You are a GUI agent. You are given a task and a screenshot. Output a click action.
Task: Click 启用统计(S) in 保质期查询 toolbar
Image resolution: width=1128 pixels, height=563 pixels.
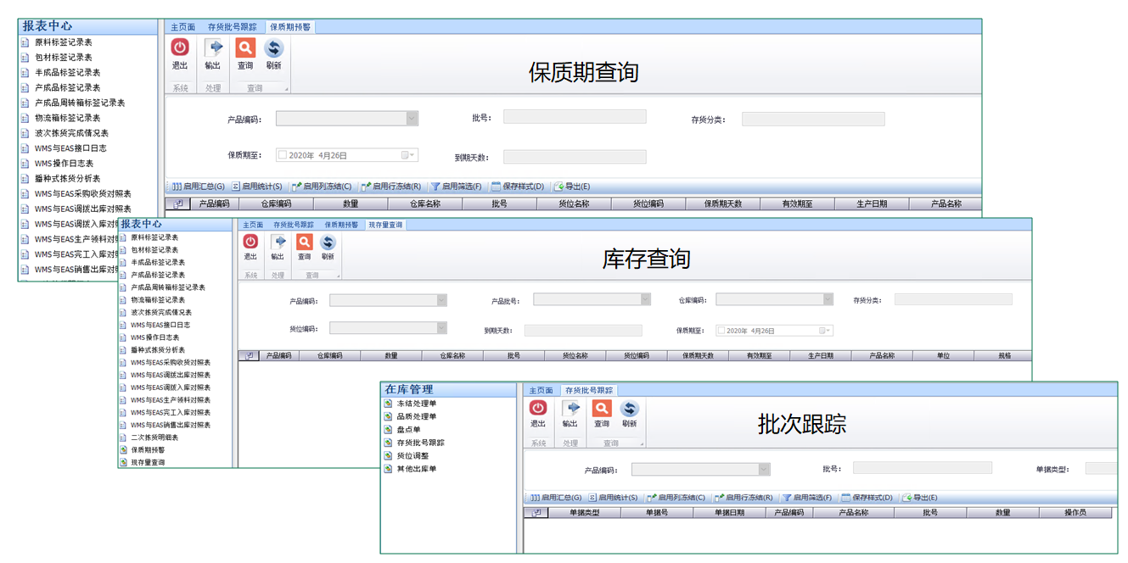pos(257,187)
